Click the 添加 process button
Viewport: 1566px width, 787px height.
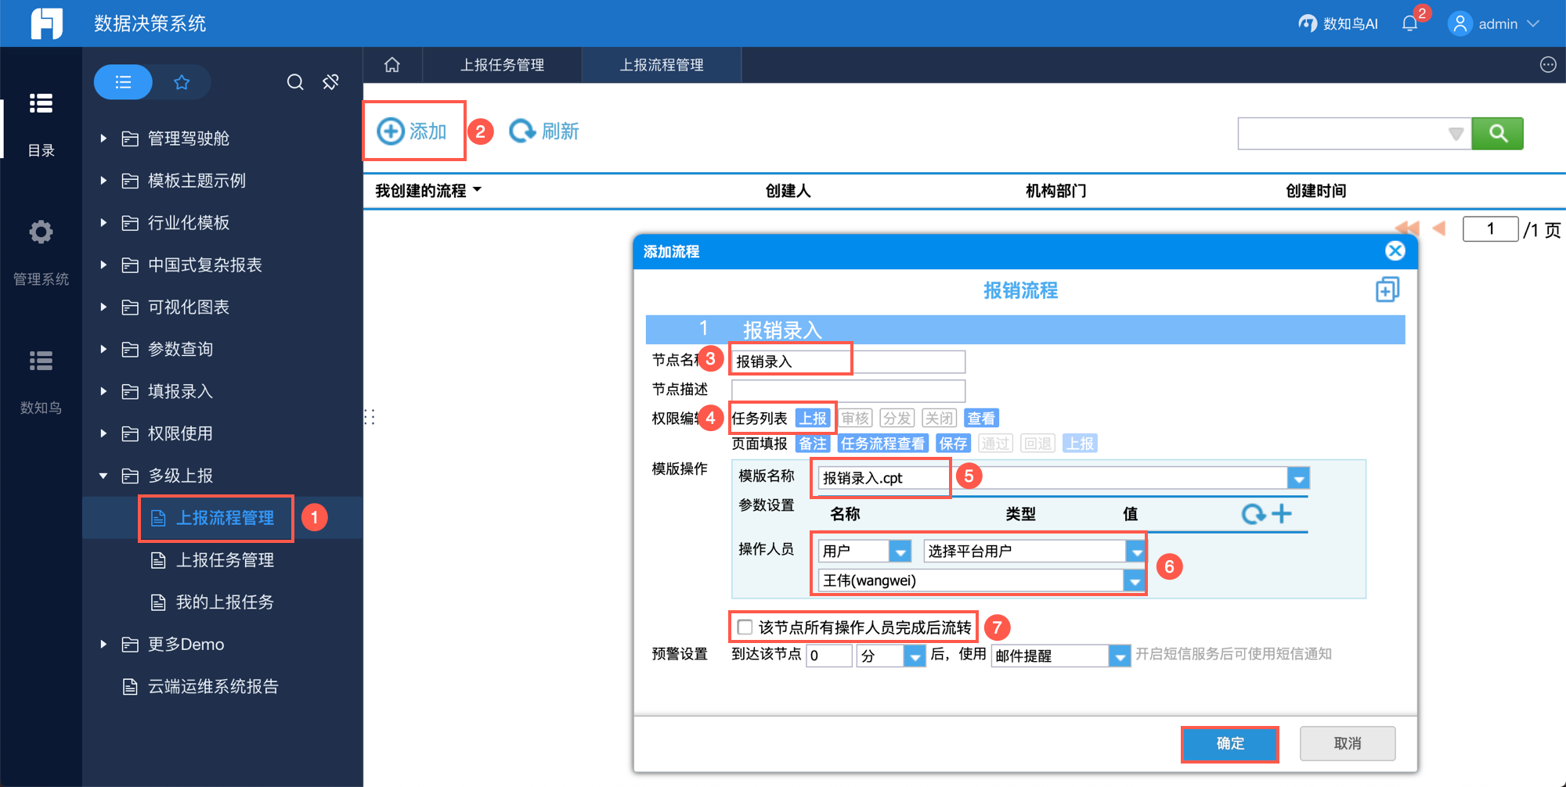point(413,131)
